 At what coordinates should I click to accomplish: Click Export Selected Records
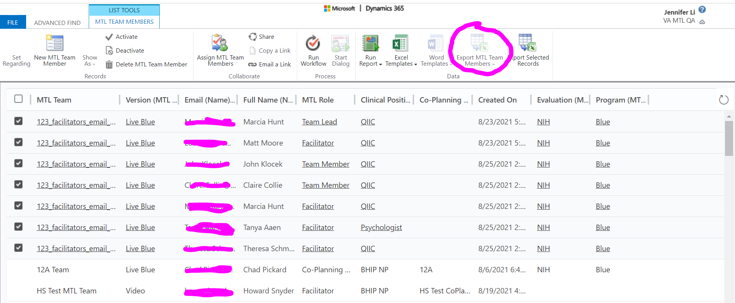pyautogui.click(x=528, y=50)
